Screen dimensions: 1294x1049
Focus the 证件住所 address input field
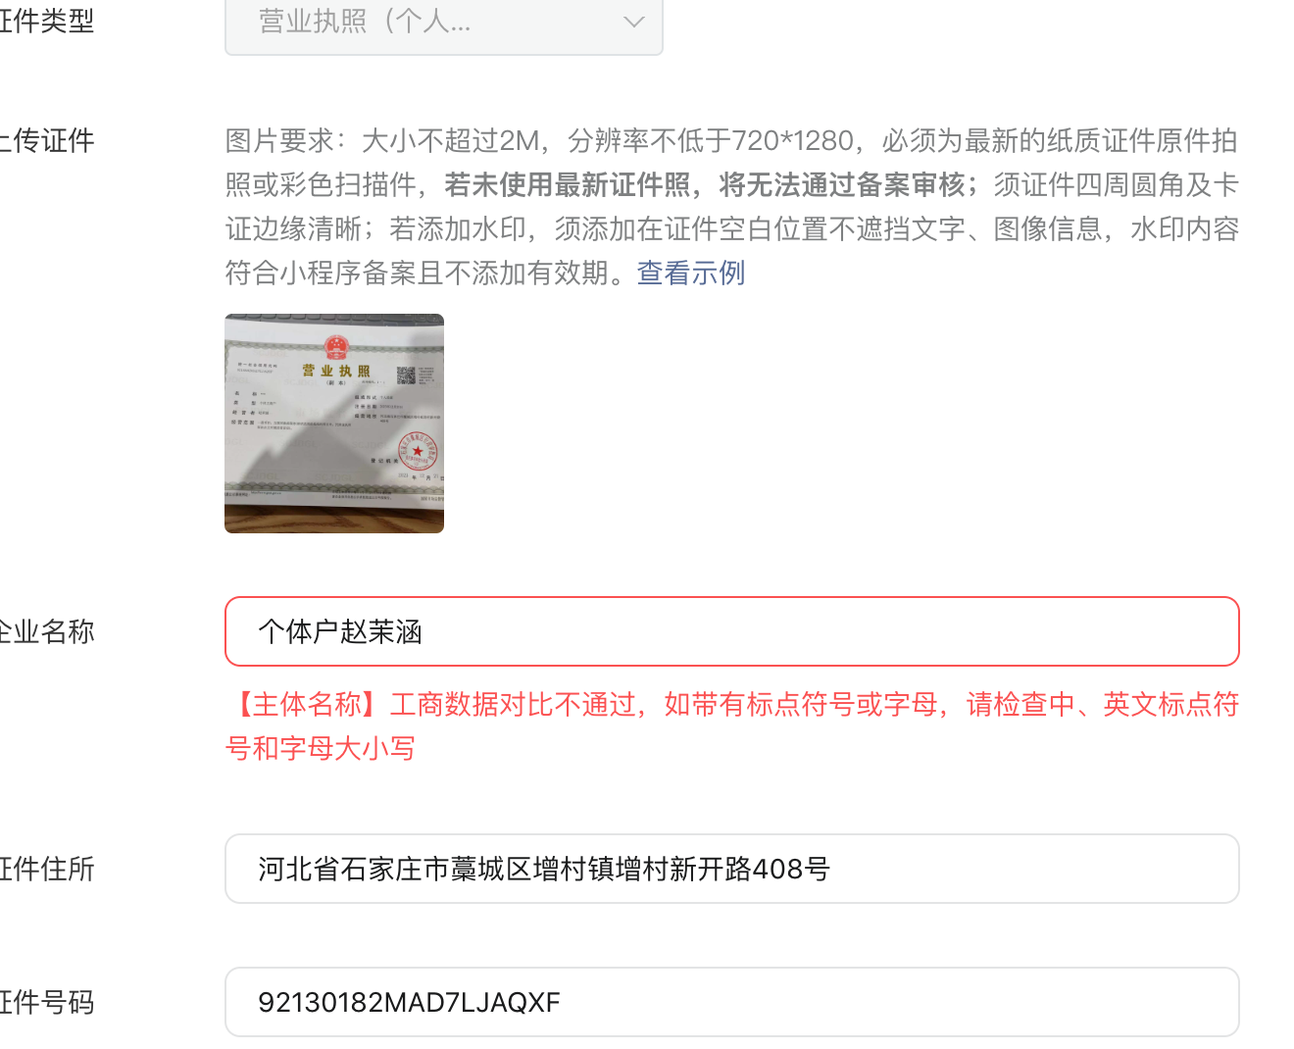coord(732,869)
